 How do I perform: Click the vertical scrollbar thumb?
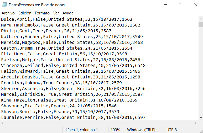point(201,25)
